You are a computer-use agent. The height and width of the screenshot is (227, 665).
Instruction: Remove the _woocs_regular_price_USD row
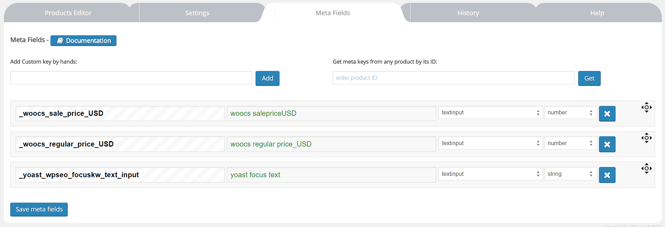(x=607, y=144)
